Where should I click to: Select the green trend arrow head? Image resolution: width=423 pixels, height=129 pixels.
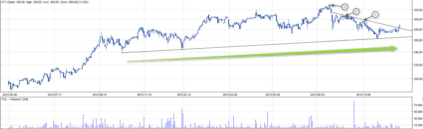[394, 48]
